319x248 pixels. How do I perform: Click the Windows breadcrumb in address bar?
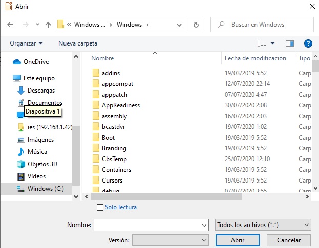(129, 25)
